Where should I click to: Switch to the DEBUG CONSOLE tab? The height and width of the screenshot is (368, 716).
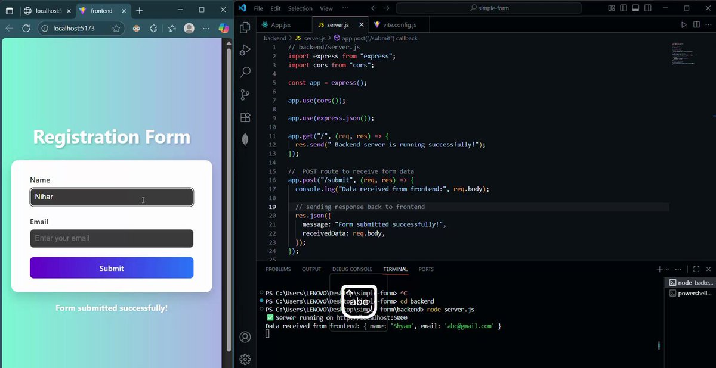[x=352, y=269]
